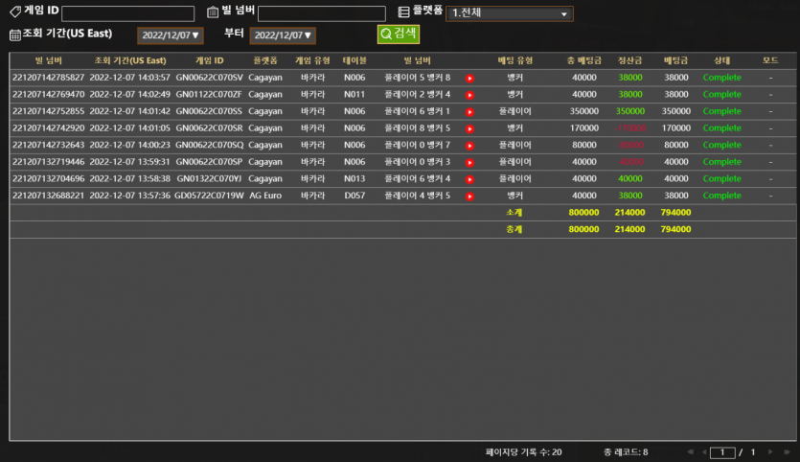Play video for bill 221207142769470
This screenshot has width=800, height=462.
[x=469, y=95]
